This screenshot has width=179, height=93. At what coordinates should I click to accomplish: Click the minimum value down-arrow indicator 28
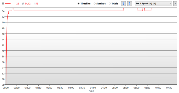click(x=17, y=4)
